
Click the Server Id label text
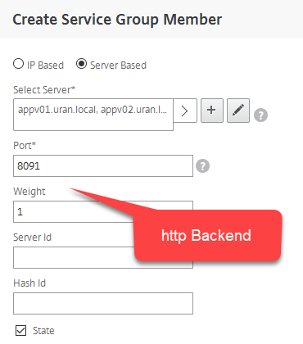click(32, 238)
